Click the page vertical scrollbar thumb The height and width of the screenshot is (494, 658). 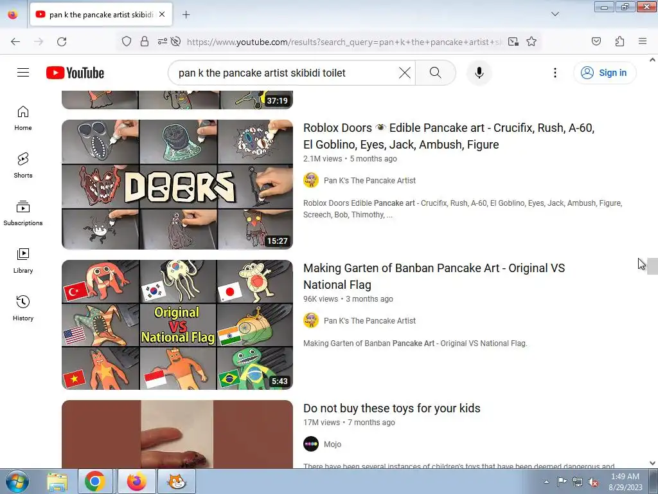point(652,266)
